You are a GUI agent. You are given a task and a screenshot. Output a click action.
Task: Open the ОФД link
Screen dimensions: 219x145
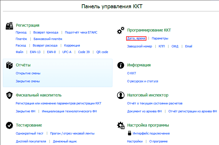(175, 46)
